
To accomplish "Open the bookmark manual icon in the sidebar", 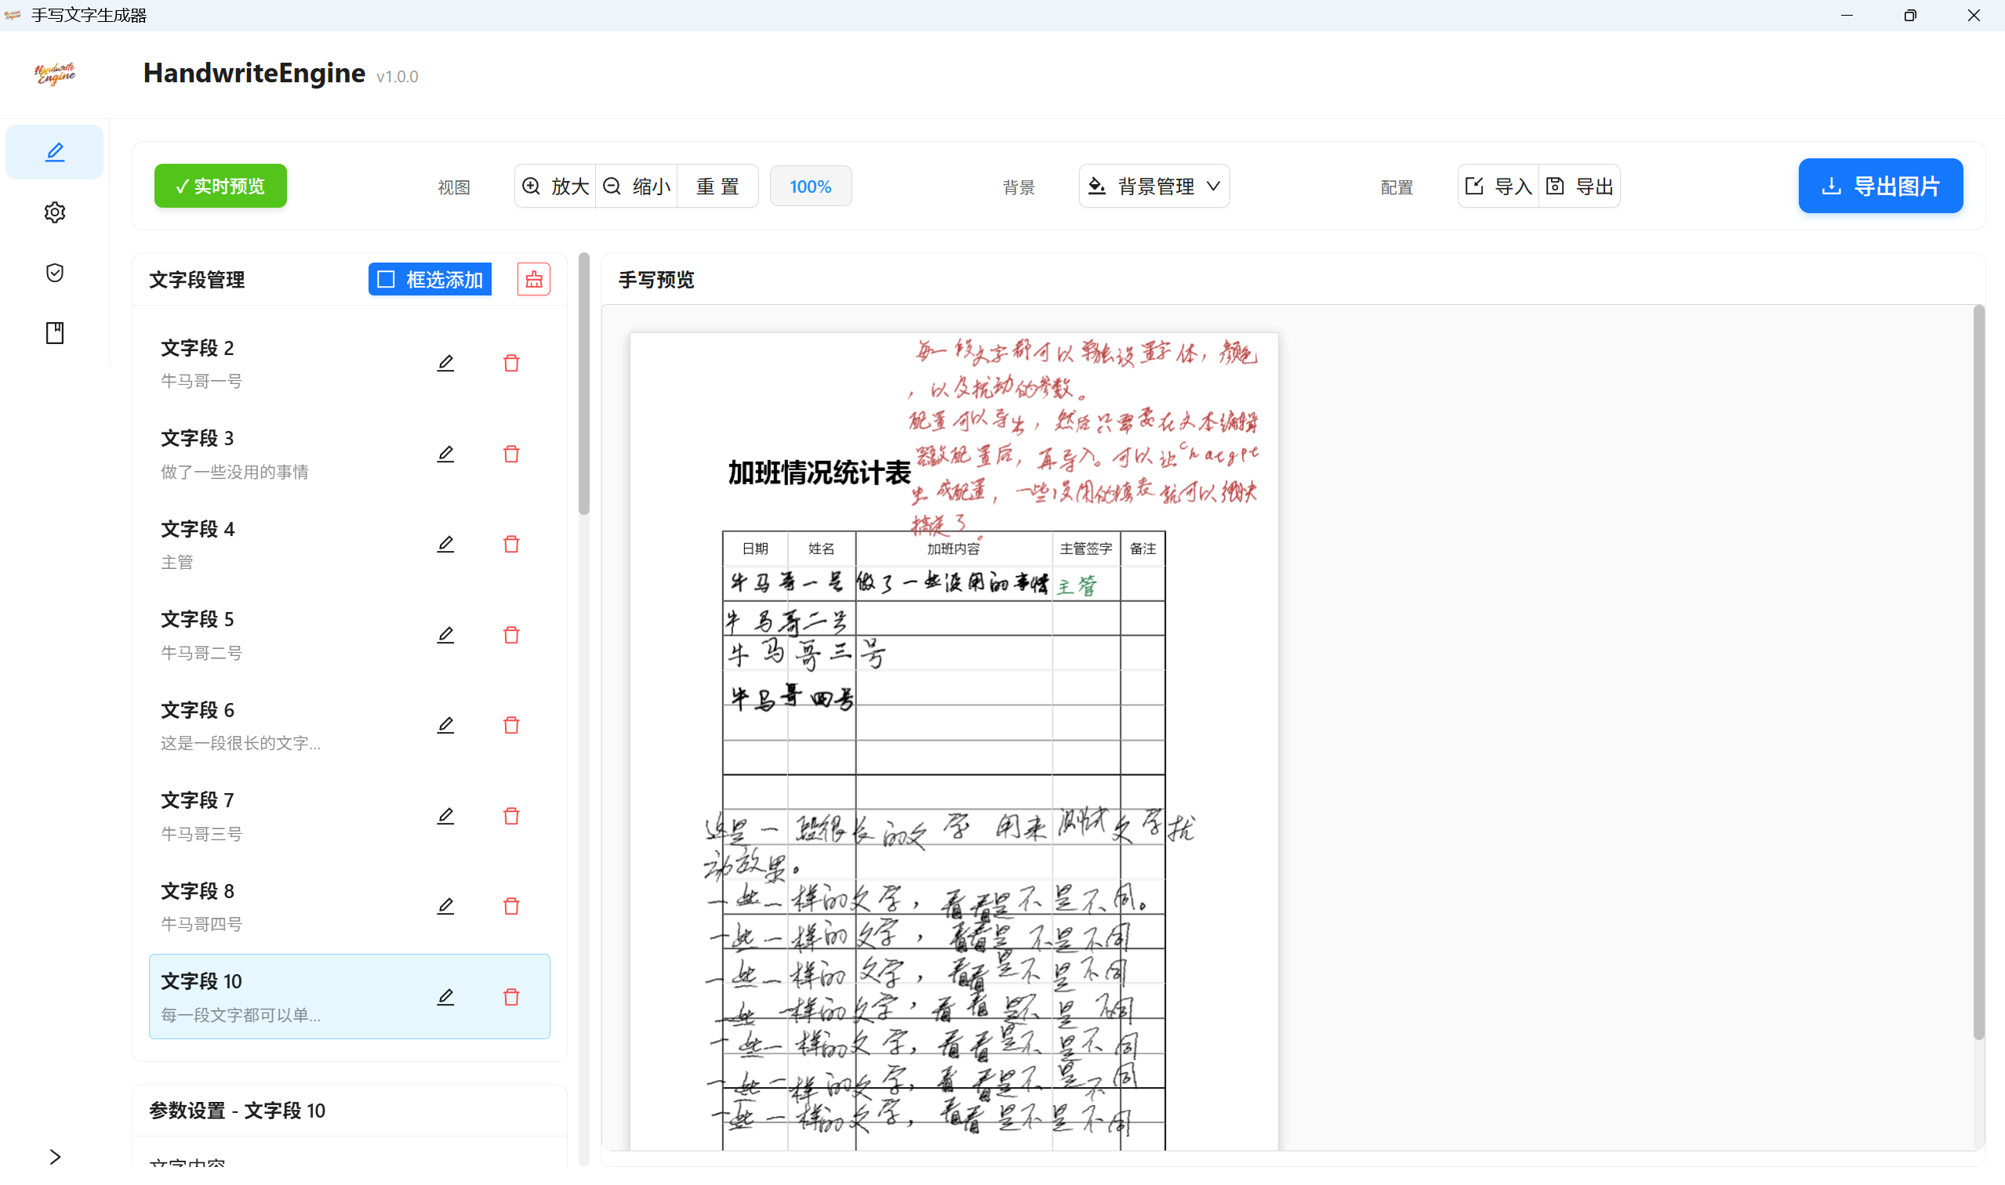I will pos(53,333).
